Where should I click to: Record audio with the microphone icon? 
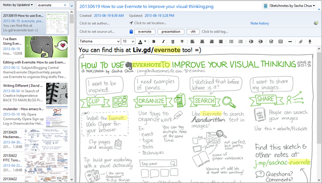point(310,41)
